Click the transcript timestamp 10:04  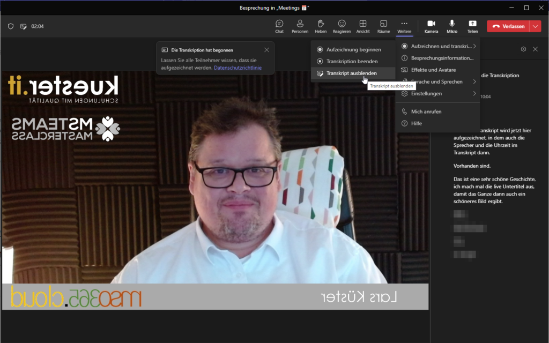point(486,96)
